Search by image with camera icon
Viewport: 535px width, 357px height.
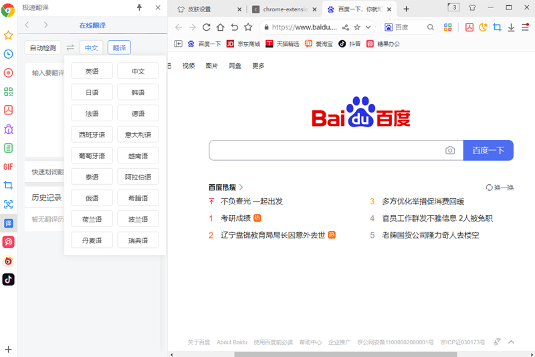(450, 150)
